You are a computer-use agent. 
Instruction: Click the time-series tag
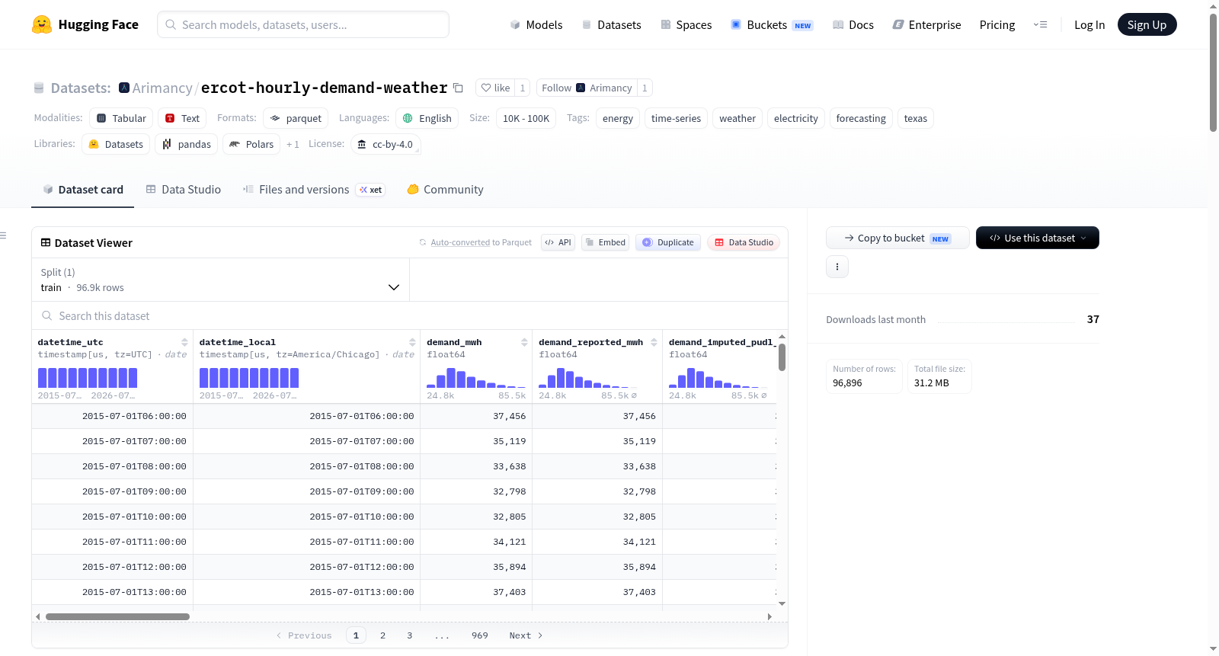coord(676,118)
